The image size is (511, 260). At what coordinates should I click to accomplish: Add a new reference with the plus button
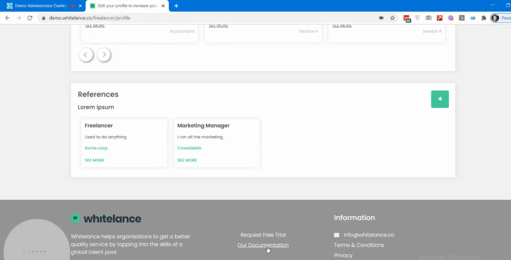click(440, 99)
